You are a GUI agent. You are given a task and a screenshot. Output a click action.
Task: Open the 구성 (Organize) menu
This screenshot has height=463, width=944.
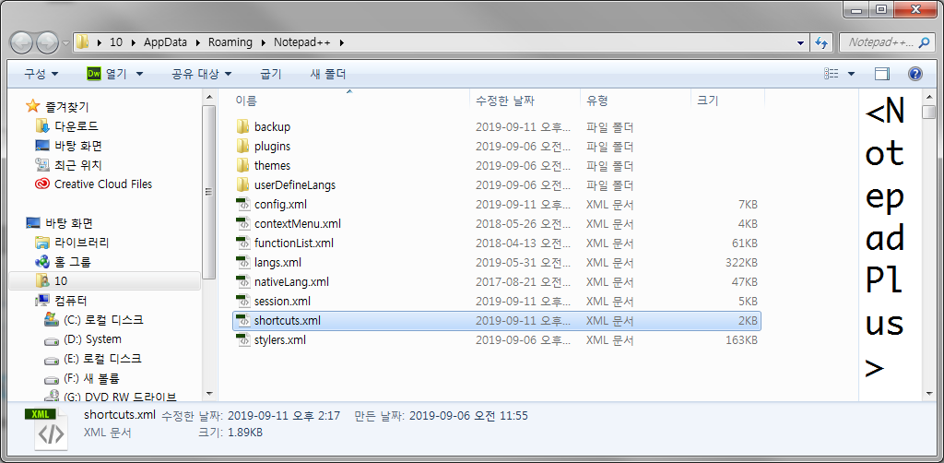[41, 74]
